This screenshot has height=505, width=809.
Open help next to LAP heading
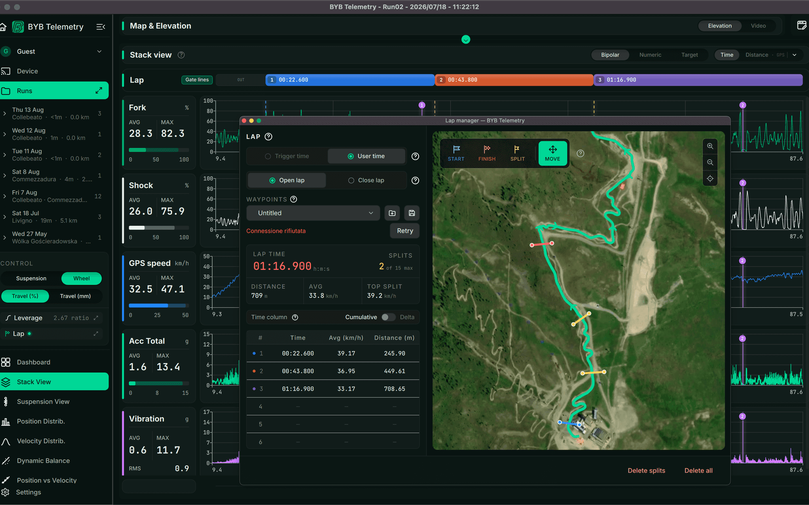click(x=269, y=137)
